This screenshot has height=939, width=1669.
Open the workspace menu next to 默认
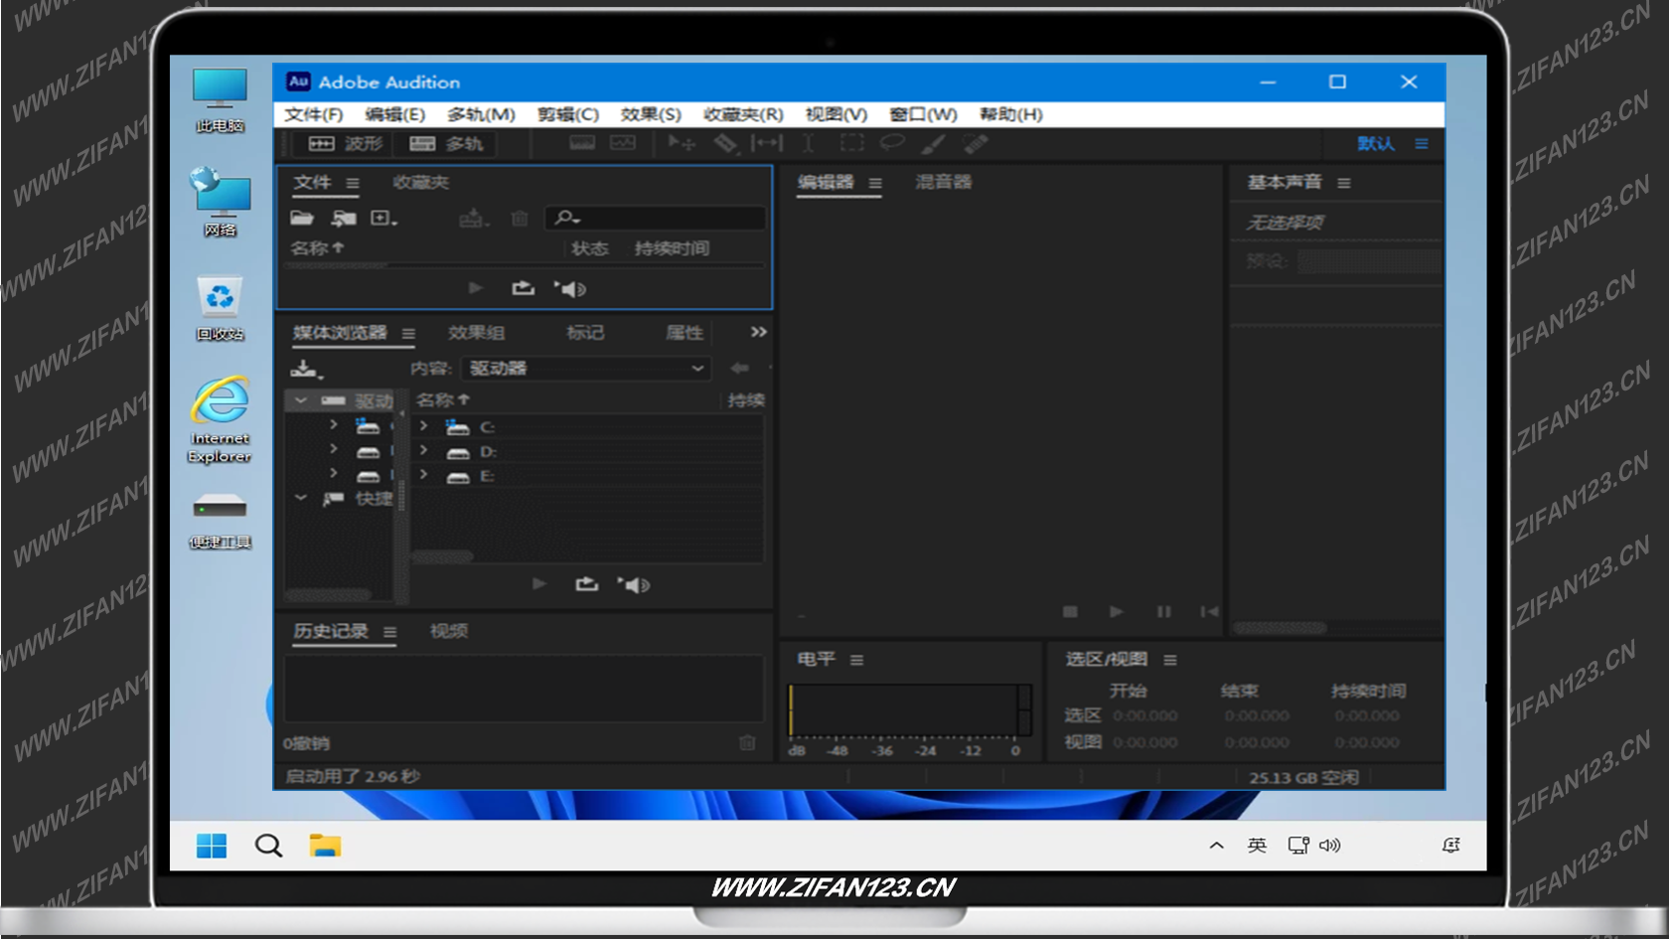click(x=1422, y=143)
